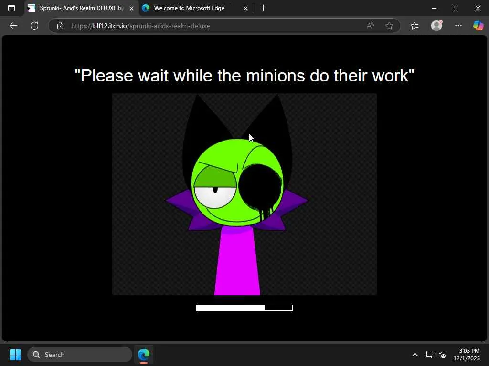Viewport: 489px width, 366px height.
Task: Open Read aloud feature
Action: (370, 26)
